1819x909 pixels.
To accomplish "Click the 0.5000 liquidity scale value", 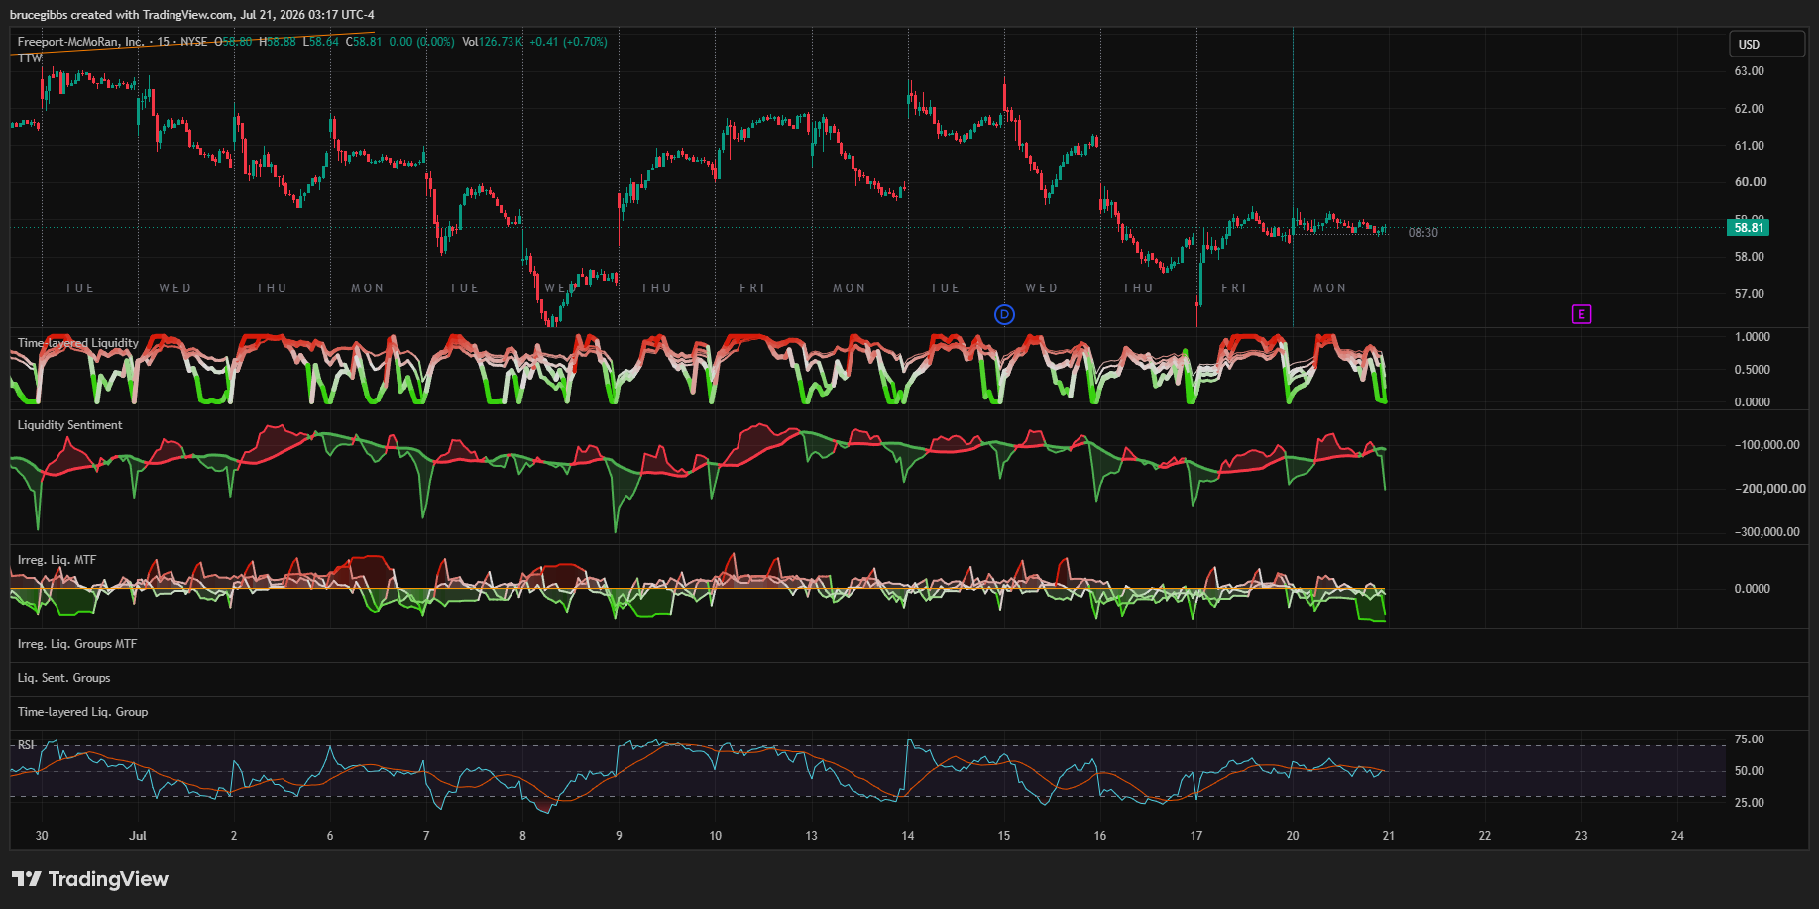I will [1752, 370].
